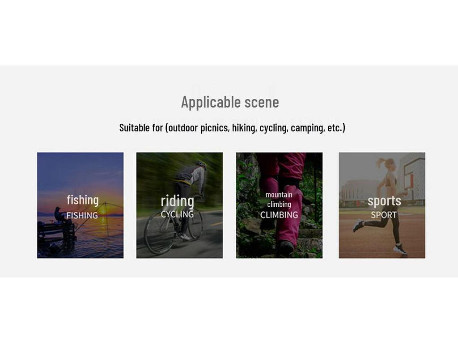Open the fishing scene thumbnail
Screen dimensions: 458x343
point(81,205)
